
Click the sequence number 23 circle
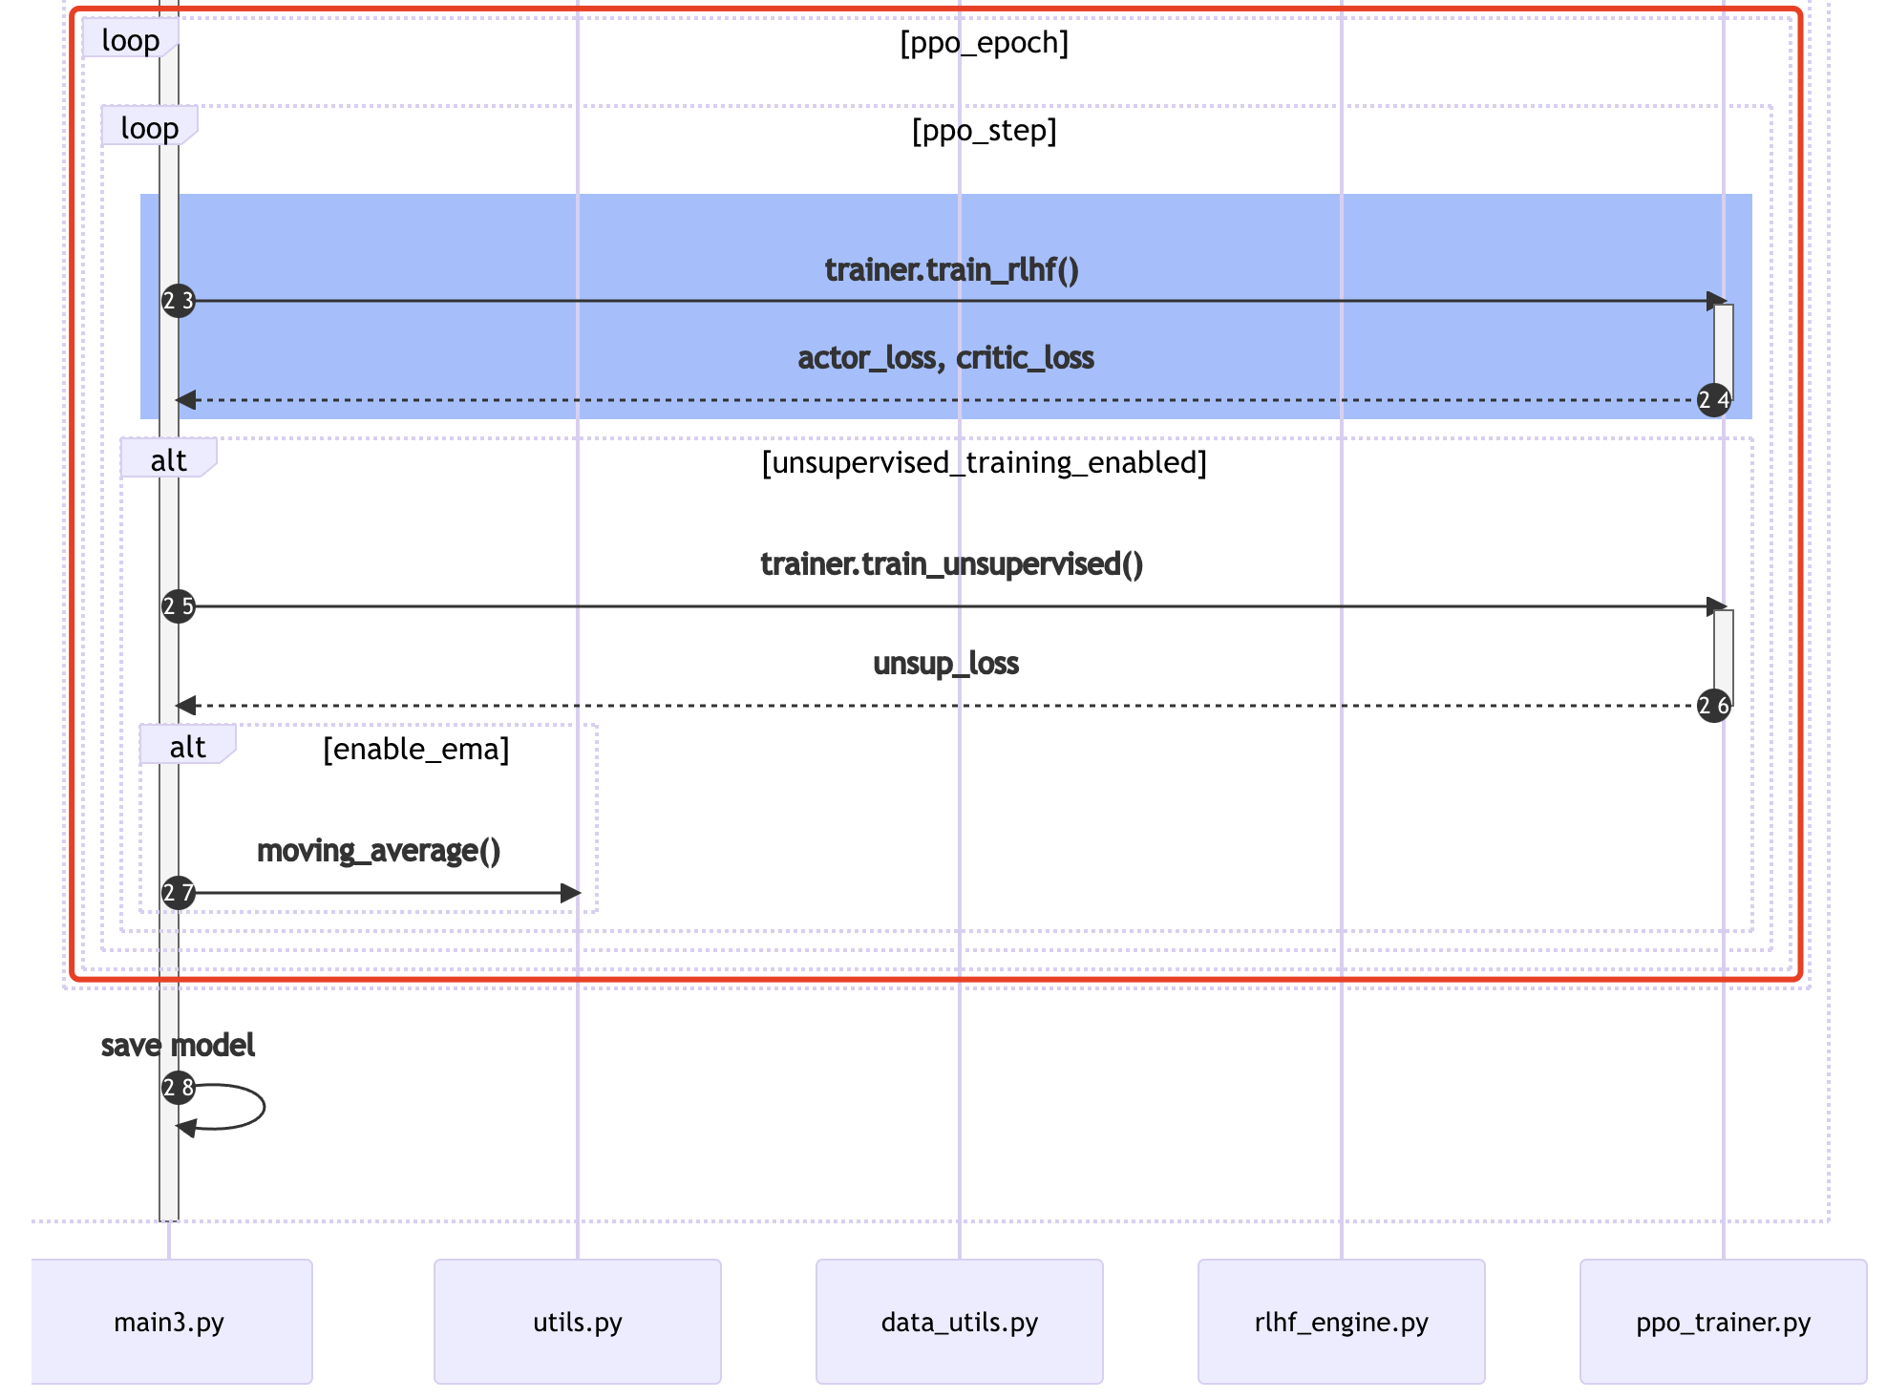pos(178,302)
